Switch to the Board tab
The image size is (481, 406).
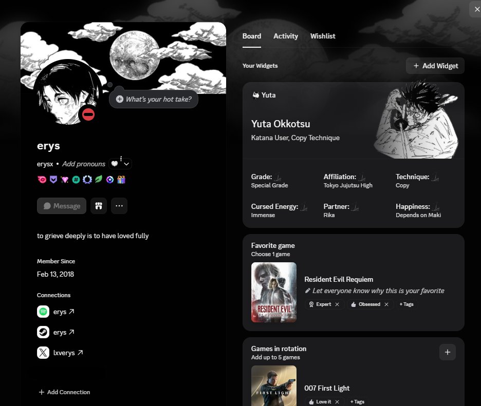coord(252,36)
